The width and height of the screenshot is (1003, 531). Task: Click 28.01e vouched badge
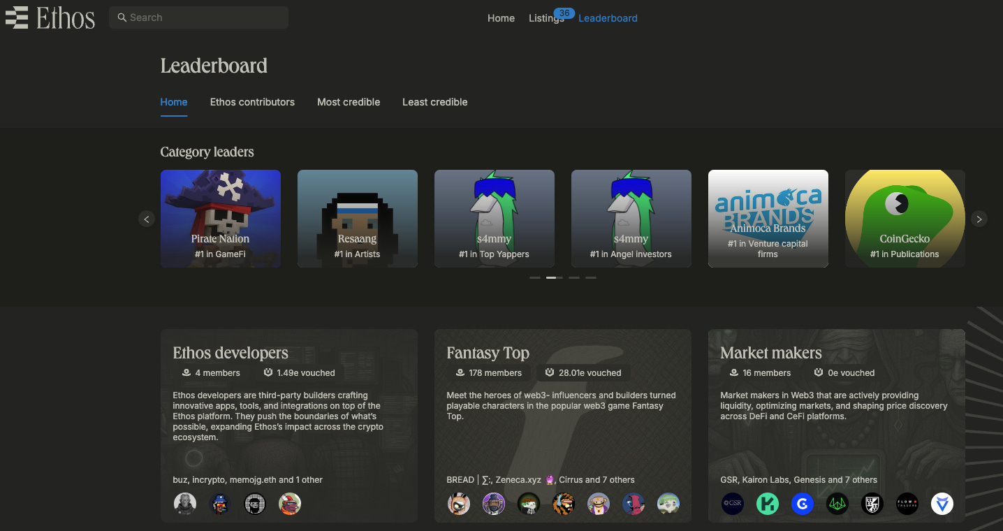[583, 373]
